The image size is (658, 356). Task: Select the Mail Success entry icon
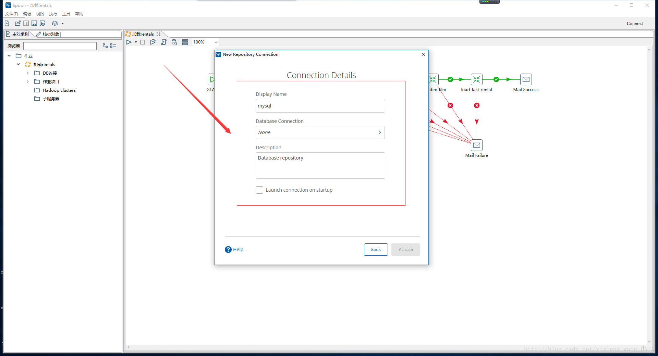pyautogui.click(x=526, y=79)
